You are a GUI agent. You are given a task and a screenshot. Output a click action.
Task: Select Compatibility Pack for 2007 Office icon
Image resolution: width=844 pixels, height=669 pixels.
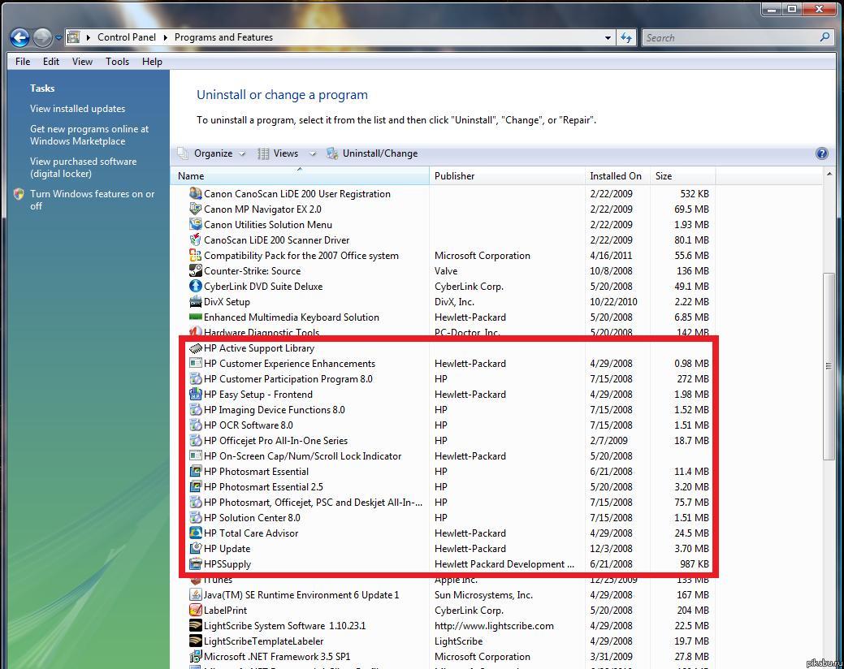click(x=196, y=255)
